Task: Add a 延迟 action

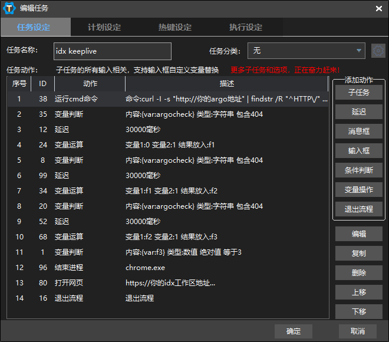Action: (x=359, y=112)
